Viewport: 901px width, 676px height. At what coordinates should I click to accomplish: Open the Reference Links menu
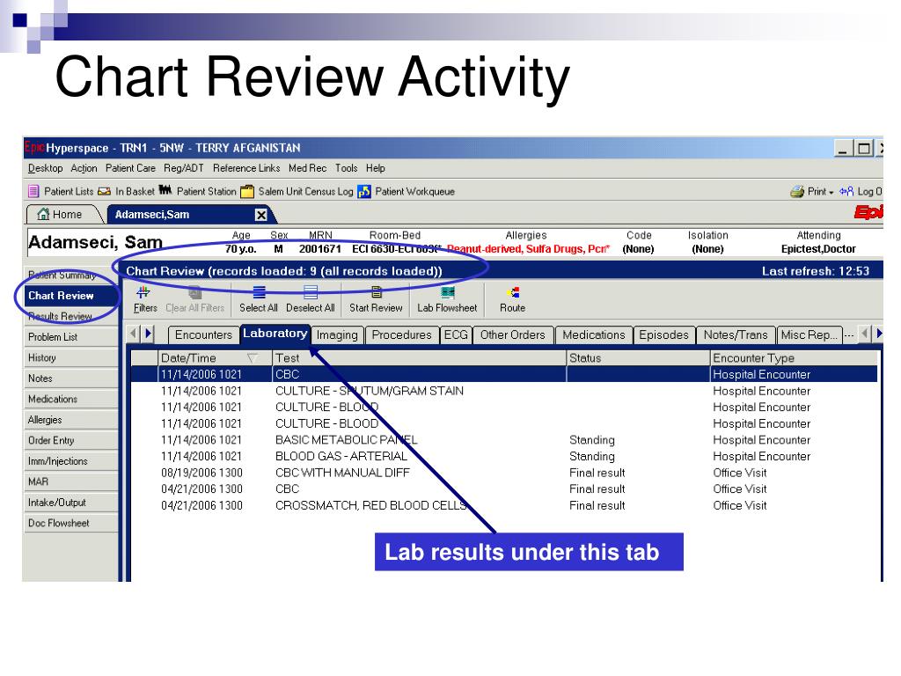246,168
